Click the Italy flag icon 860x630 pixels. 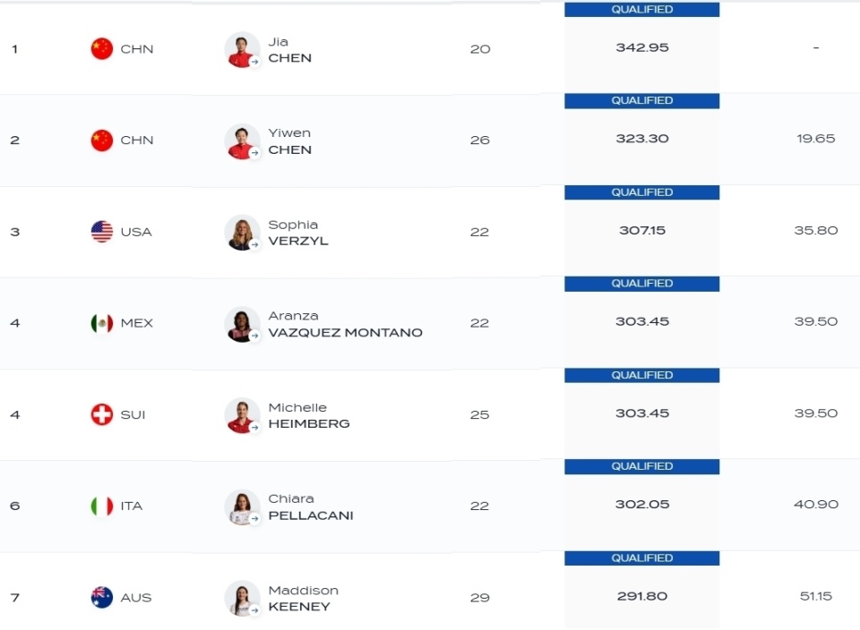[101, 507]
